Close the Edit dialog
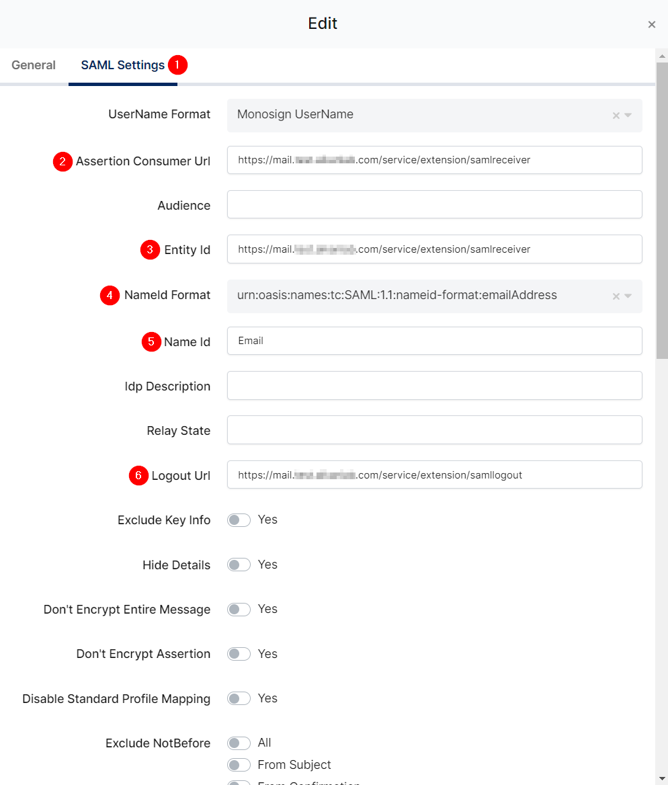The height and width of the screenshot is (785, 668). point(651,25)
